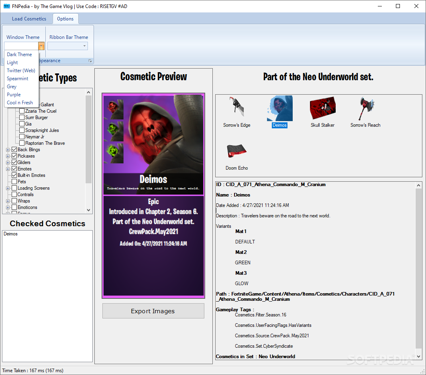Check the Pets checkbox

[14, 182]
